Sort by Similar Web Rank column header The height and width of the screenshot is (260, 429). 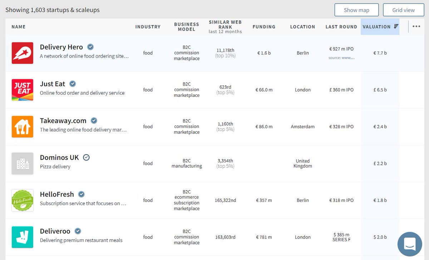(x=225, y=27)
